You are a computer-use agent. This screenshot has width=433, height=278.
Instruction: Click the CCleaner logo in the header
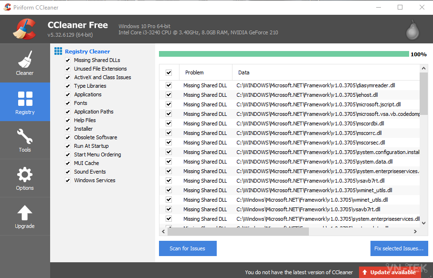coord(25,29)
